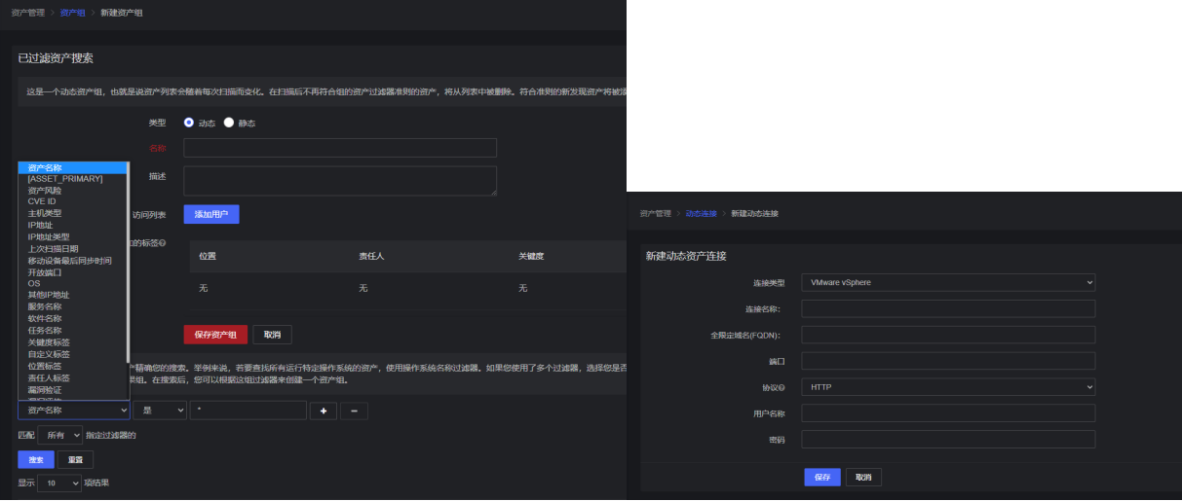The height and width of the screenshot is (501, 1182).
Task: Open the 是 operator dropdown
Action: pos(160,412)
